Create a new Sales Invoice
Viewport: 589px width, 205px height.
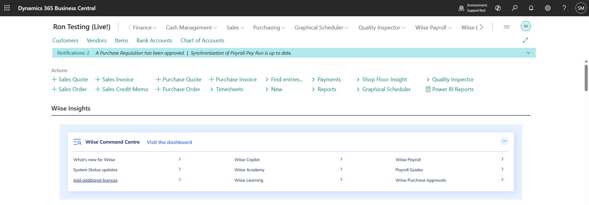[114, 79]
